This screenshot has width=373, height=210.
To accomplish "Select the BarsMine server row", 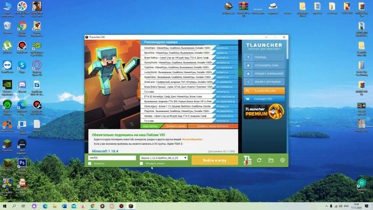I will (189, 53).
